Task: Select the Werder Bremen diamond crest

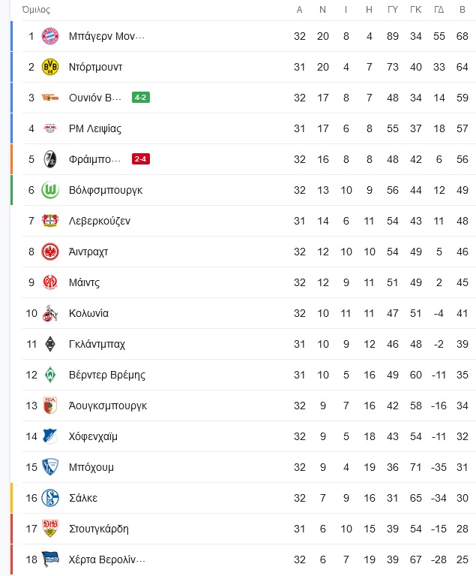Action: pos(50,375)
